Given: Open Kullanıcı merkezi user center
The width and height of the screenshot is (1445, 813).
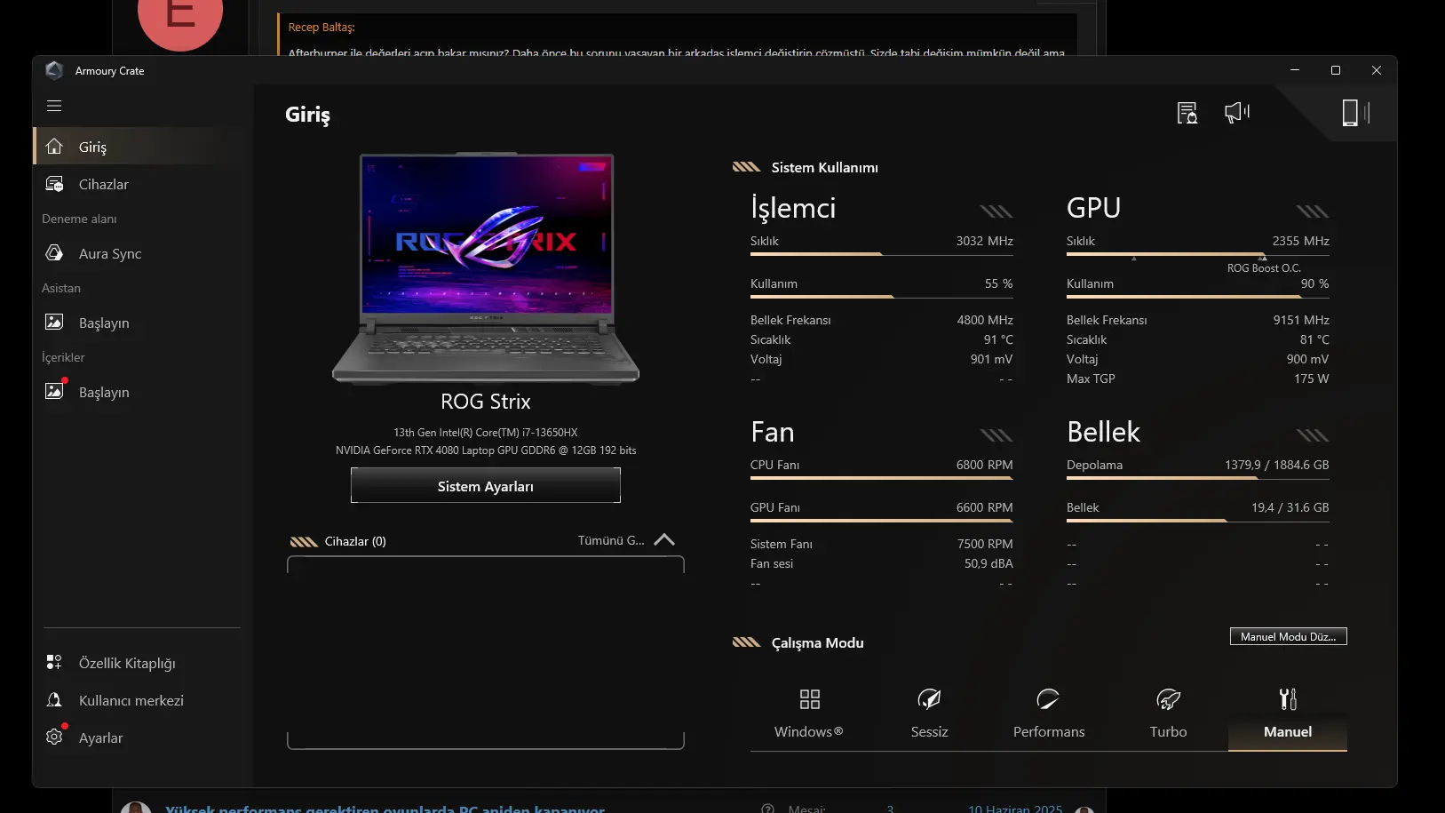Looking at the screenshot, I should click(x=131, y=700).
